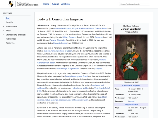Go to Reign in contents sidebar
This screenshot has height=118, width=158.
tap(8, 31)
